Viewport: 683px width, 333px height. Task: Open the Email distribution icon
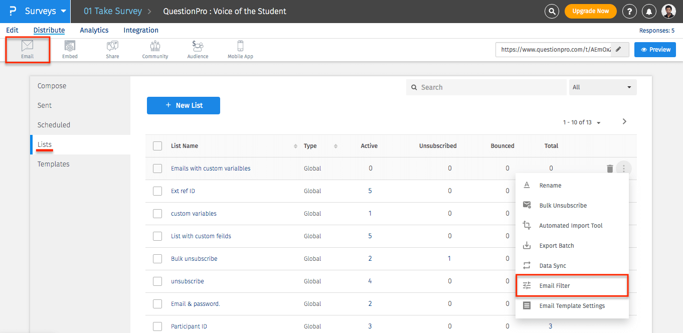[x=27, y=49]
